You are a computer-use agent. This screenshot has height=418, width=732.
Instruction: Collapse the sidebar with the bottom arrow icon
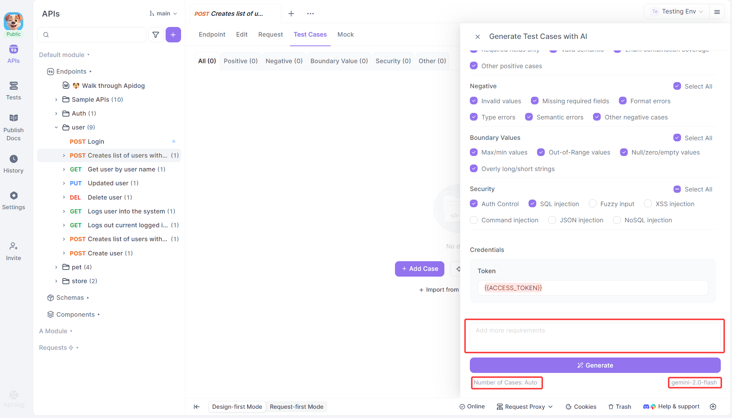pyautogui.click(x=197, y=406)
